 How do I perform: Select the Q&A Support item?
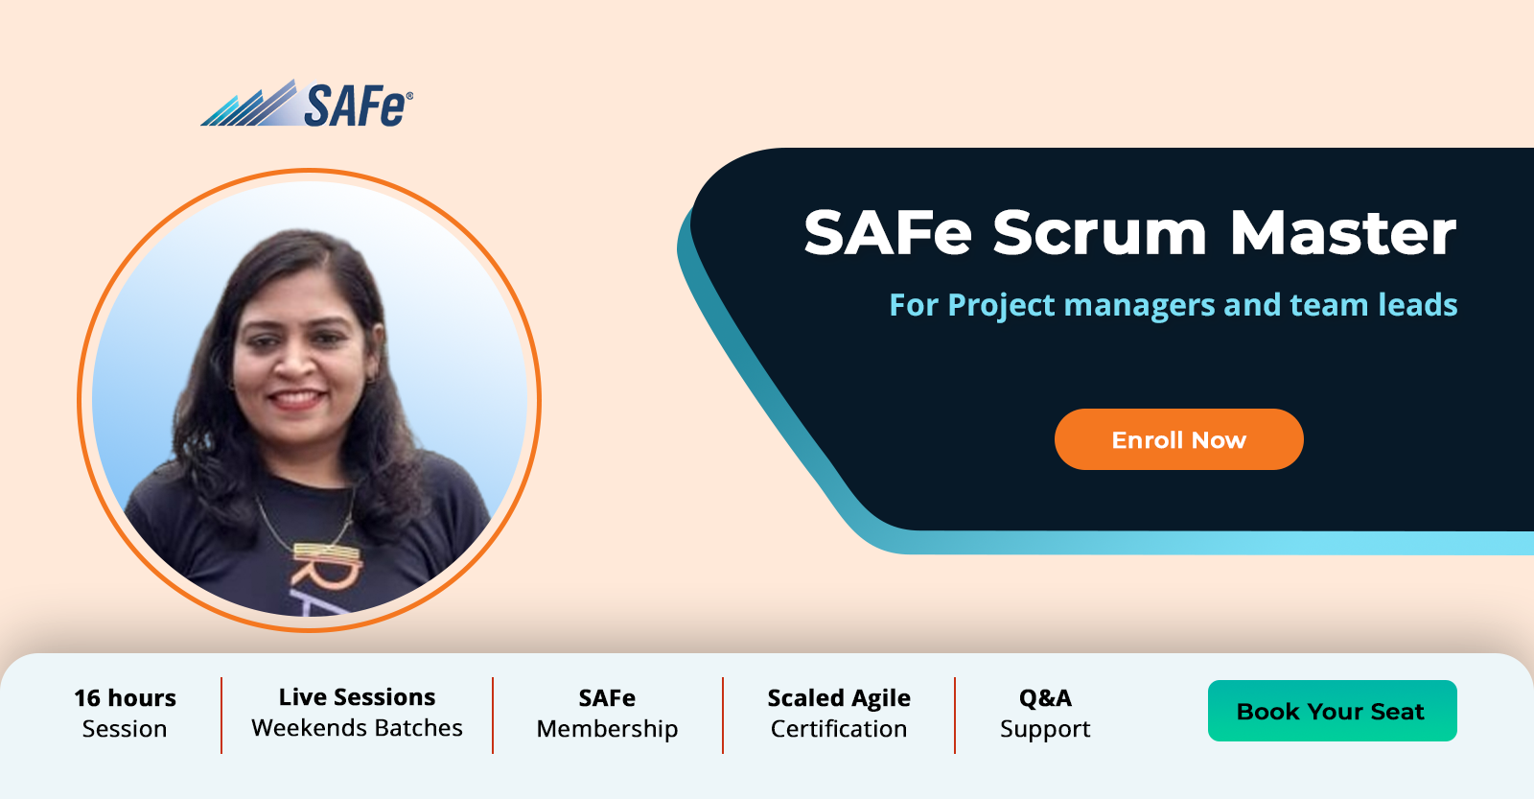pyautogui.click(x=1045, y=713)
